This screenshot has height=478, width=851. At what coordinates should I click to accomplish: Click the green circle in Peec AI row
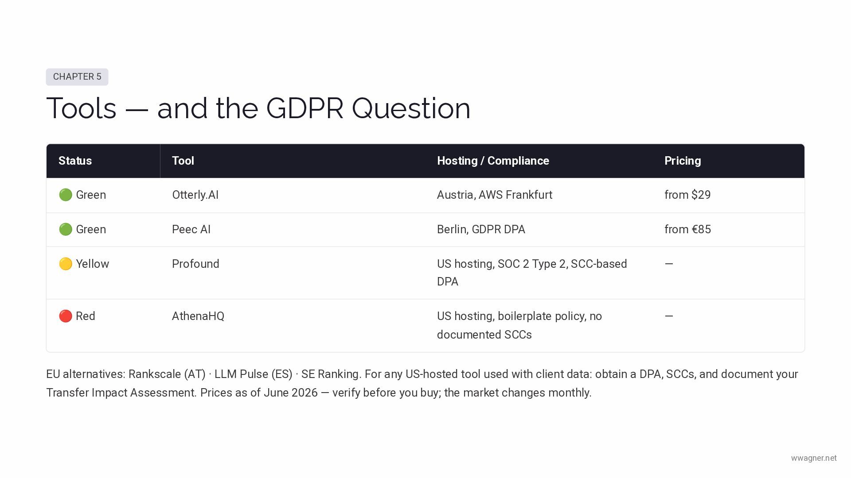(66, 229)
